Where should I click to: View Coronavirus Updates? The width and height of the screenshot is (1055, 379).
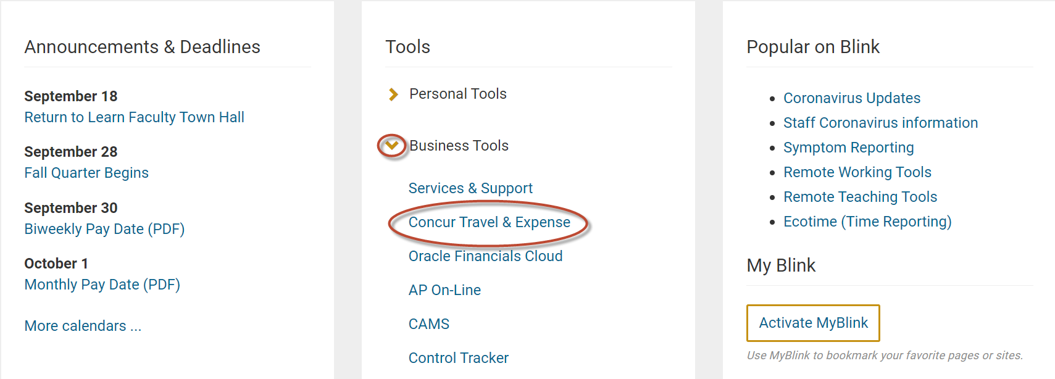[x=851, y=98]
